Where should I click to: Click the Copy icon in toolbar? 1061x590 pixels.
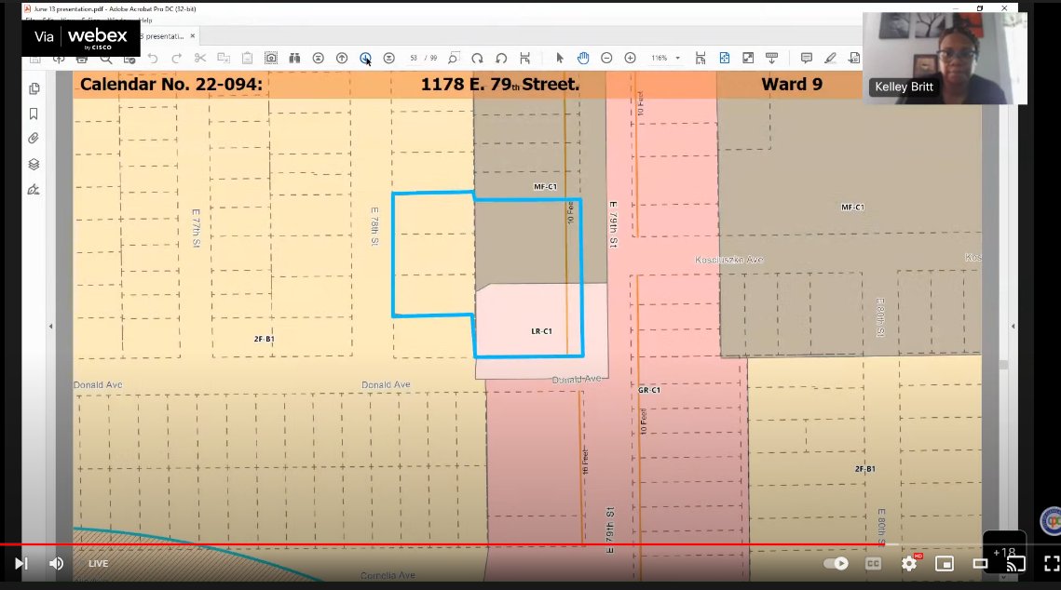coord(224,58)
